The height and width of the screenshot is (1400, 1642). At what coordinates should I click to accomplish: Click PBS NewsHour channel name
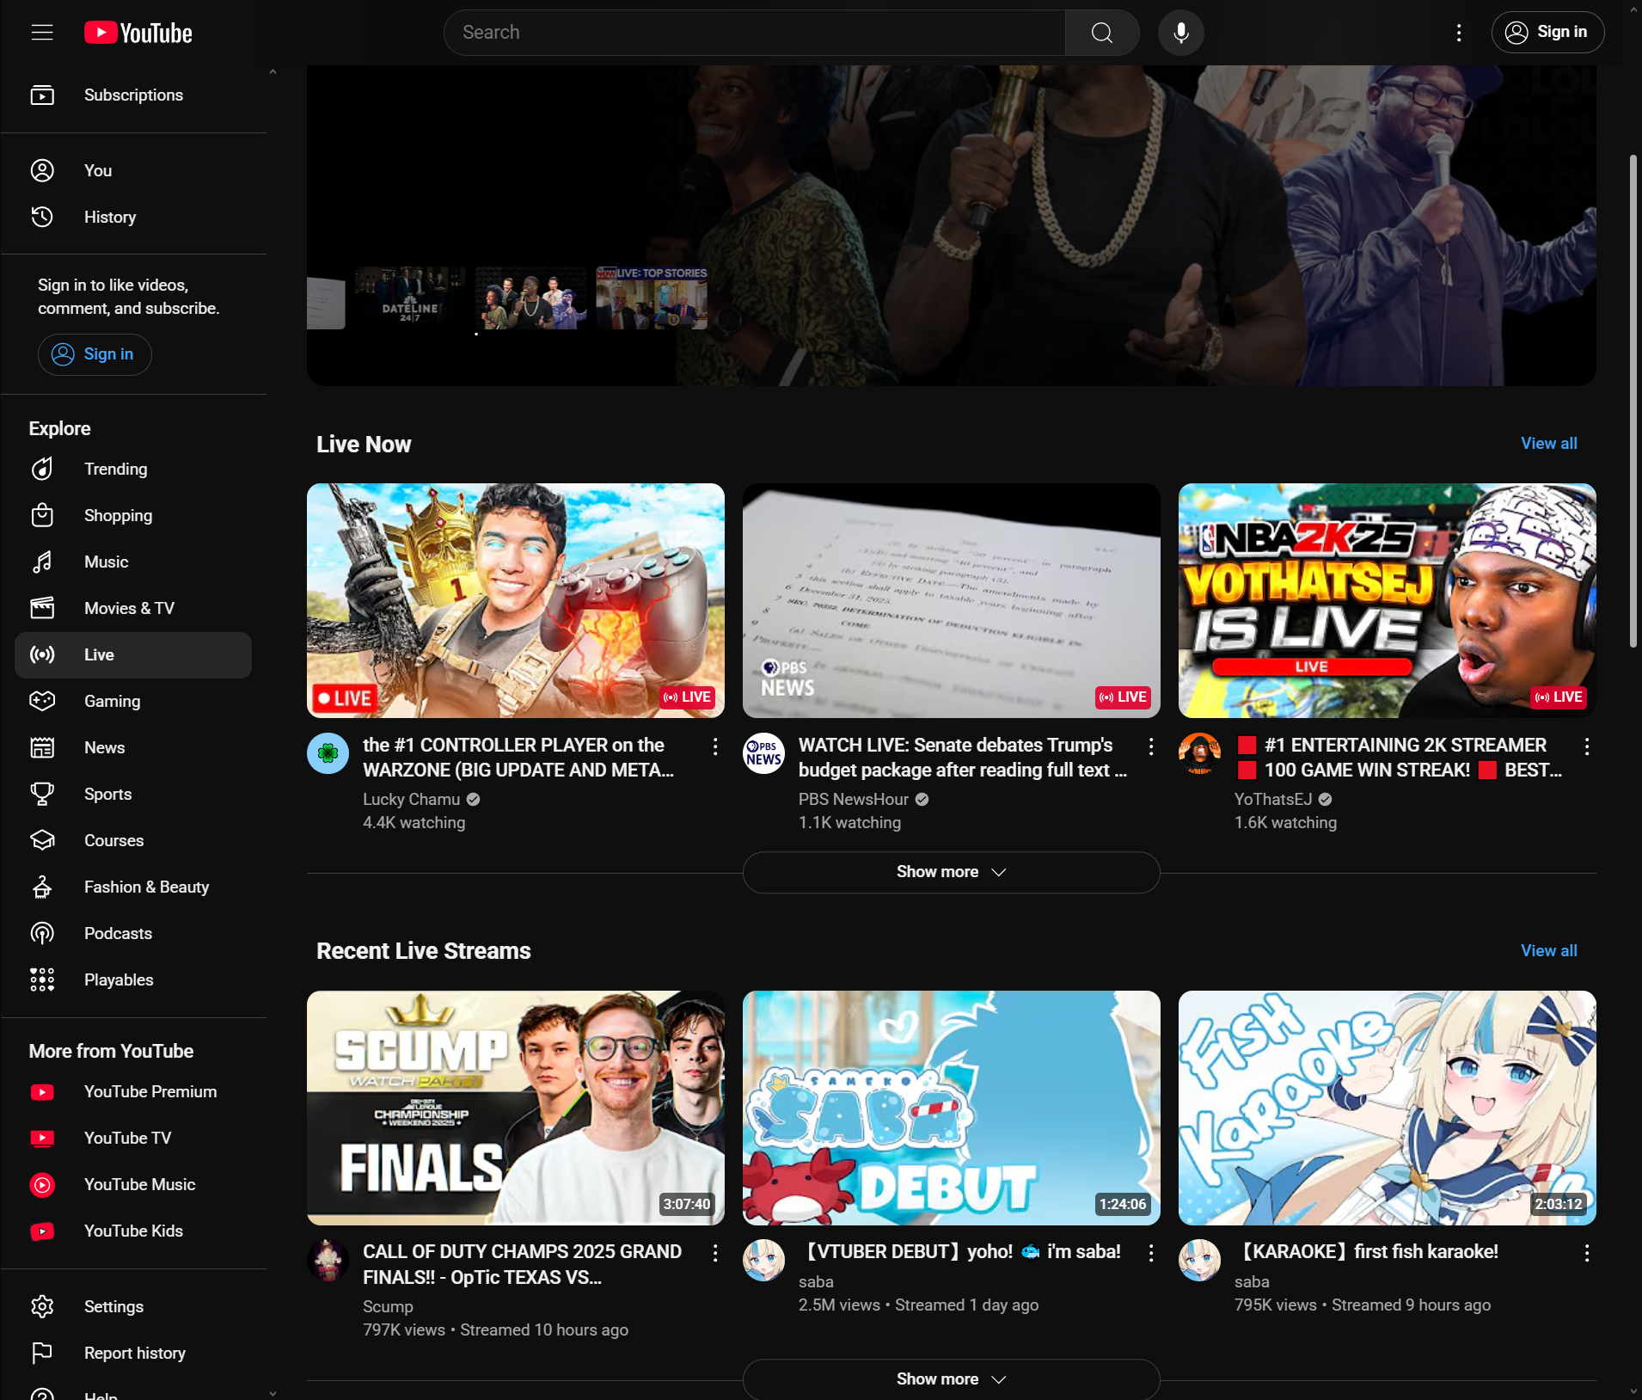pyautogui.click(x=853, y=800)
